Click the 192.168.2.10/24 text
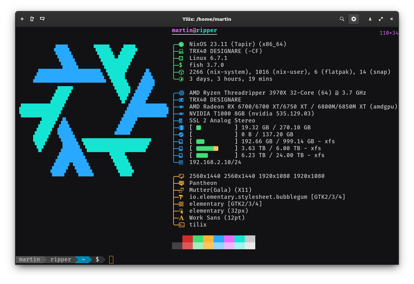Screen dimensions: 414x284 (215, 162)
